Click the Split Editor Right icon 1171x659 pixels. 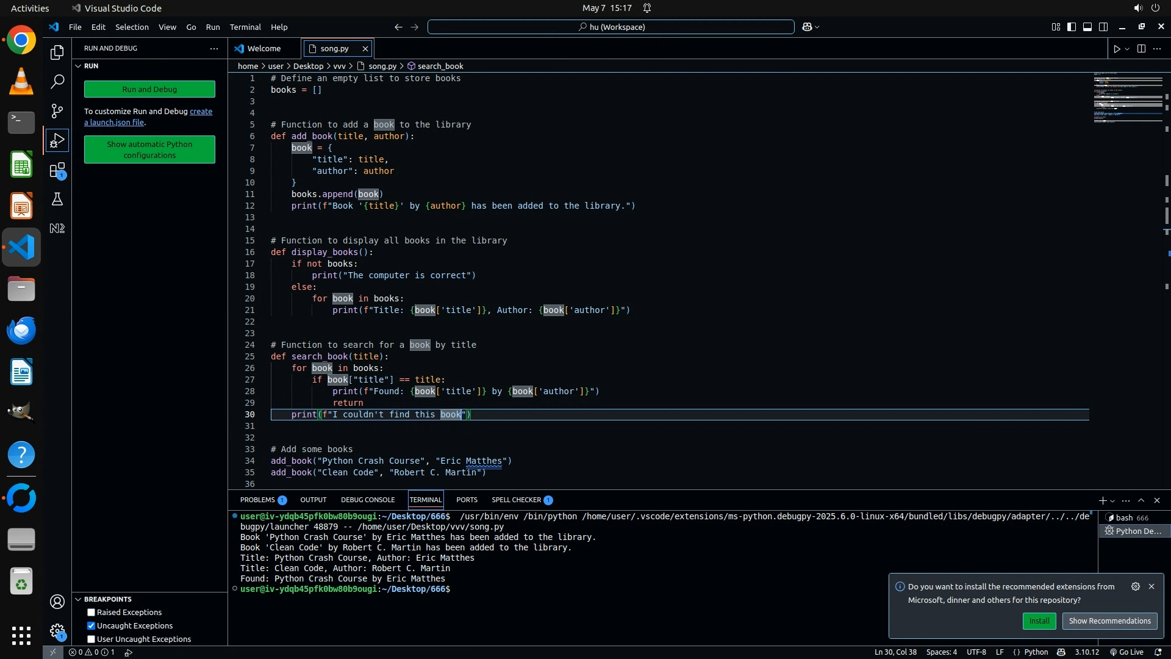pos(1141,49)
